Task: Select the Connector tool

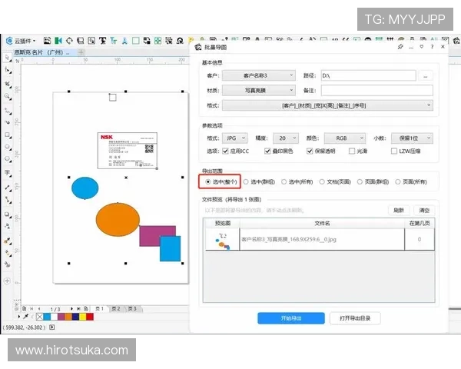Action: pyautogui.click(x=8, y=200)
